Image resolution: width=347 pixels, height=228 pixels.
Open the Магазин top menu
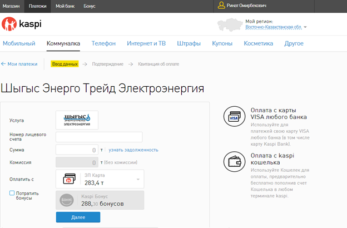click(x=11, y=6)
